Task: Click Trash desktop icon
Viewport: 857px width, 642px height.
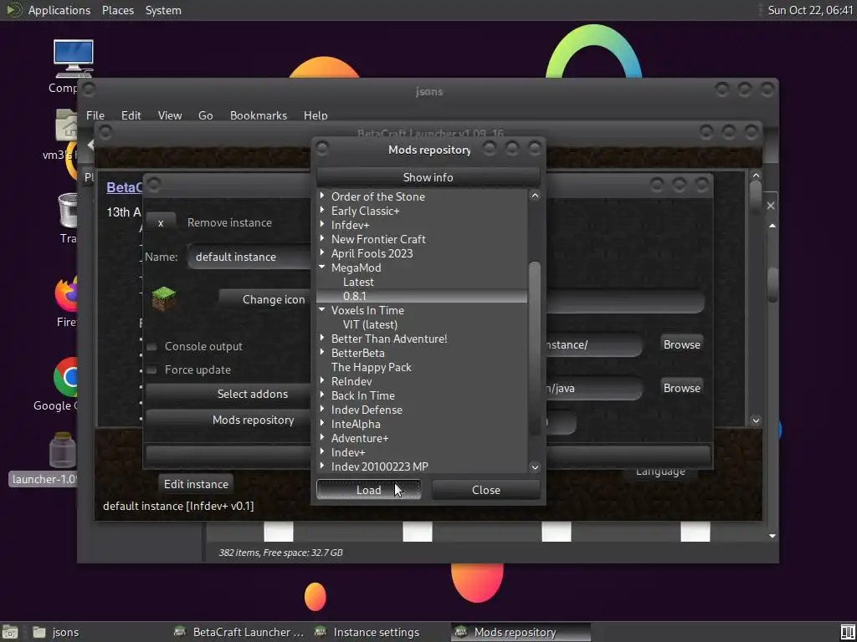Action: (x=69, y=210)
